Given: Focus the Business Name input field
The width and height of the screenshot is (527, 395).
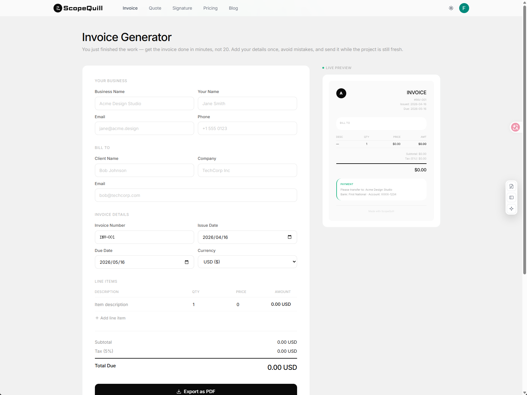Looking at the screenshot, I should pyautogui.click(x=144, y=103).
